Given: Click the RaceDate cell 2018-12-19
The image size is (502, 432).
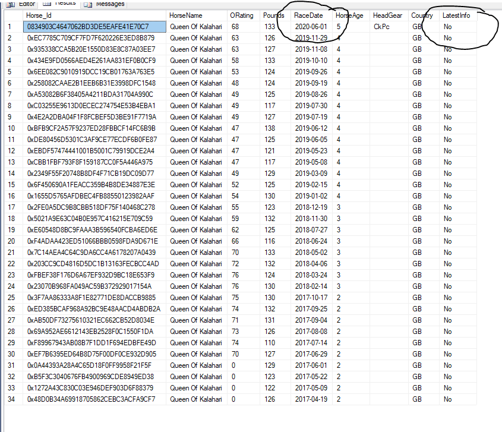Looking at the screenshot, I should tap(311, 207).
